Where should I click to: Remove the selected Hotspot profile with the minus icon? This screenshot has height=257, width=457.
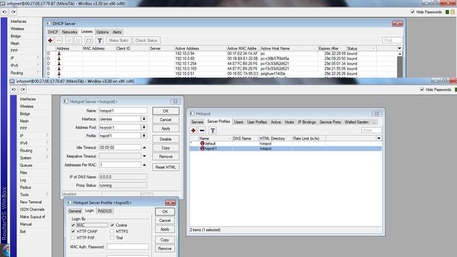coord(202,131)
